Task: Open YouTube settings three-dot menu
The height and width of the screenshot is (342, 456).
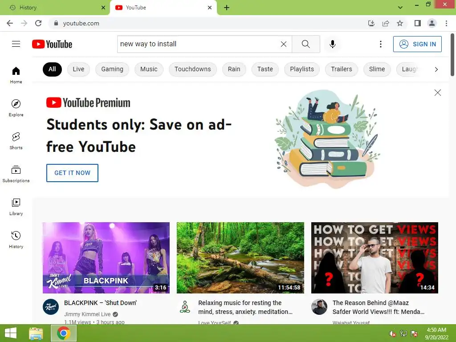Action: (380, 44)
